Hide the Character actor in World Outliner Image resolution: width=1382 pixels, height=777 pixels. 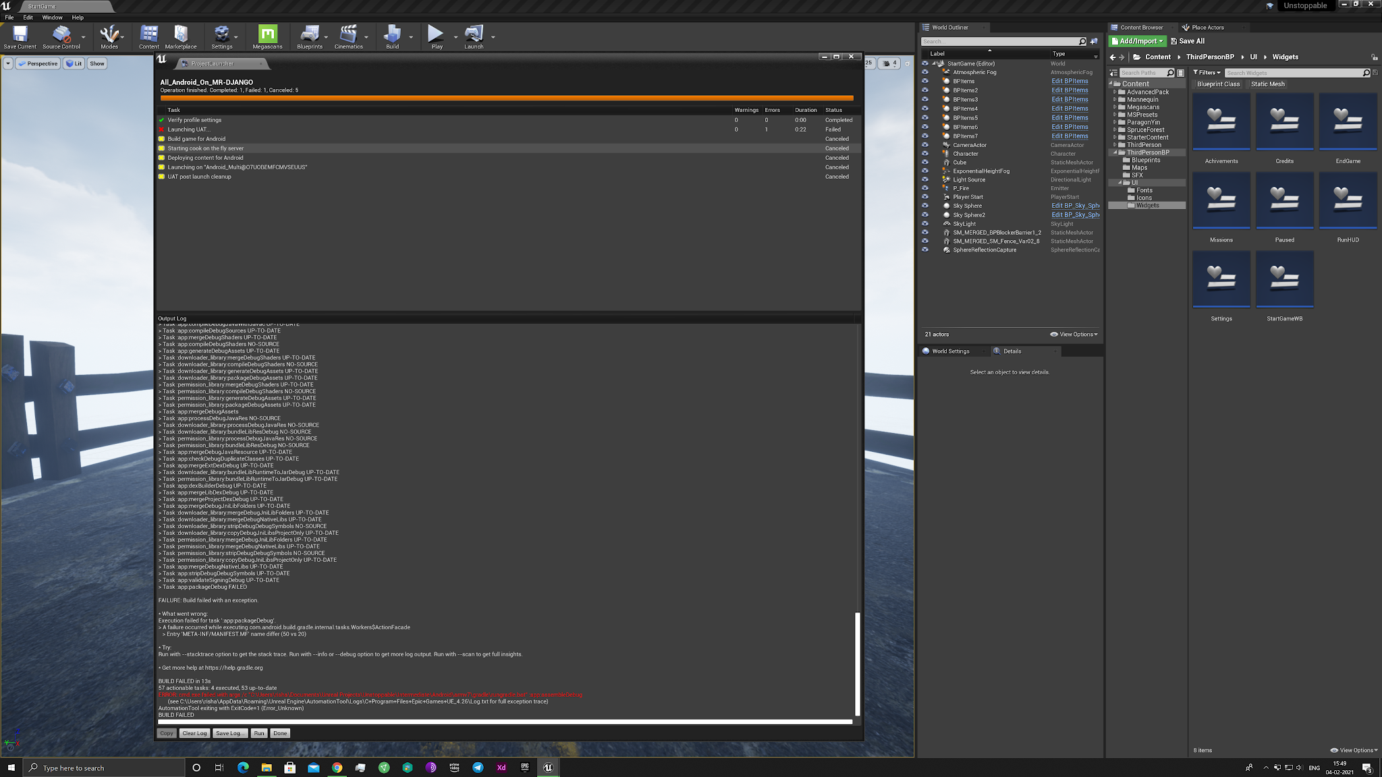(924, 154)
